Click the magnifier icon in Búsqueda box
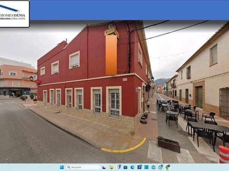The height and width of the screenshot is (171, 229). pyautogui.click(x=68, y=167)
